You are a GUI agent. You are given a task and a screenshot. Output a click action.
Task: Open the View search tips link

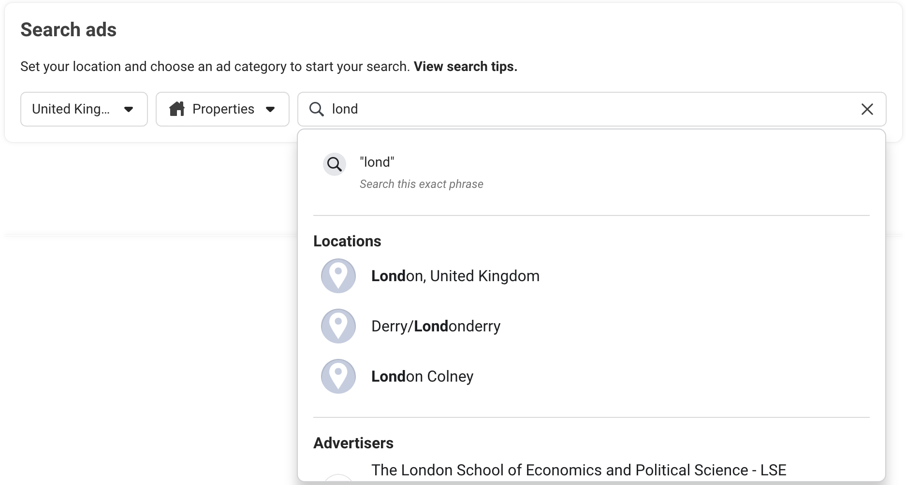point(466,67)
